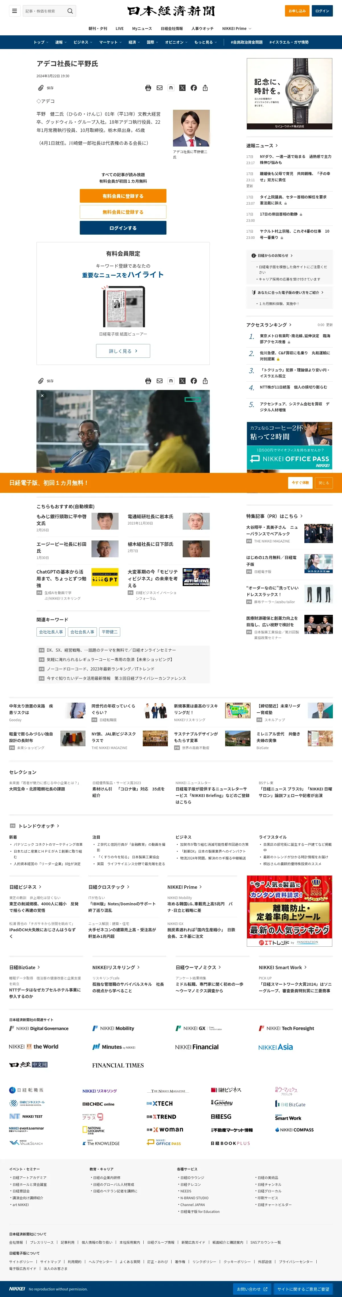Open FINANCIAL TIMES logo link

118,1065
